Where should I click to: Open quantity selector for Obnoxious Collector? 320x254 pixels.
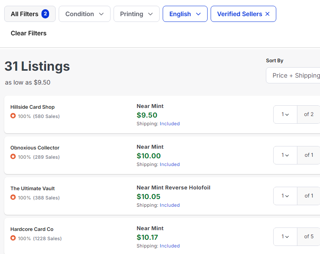pos(285,155)
